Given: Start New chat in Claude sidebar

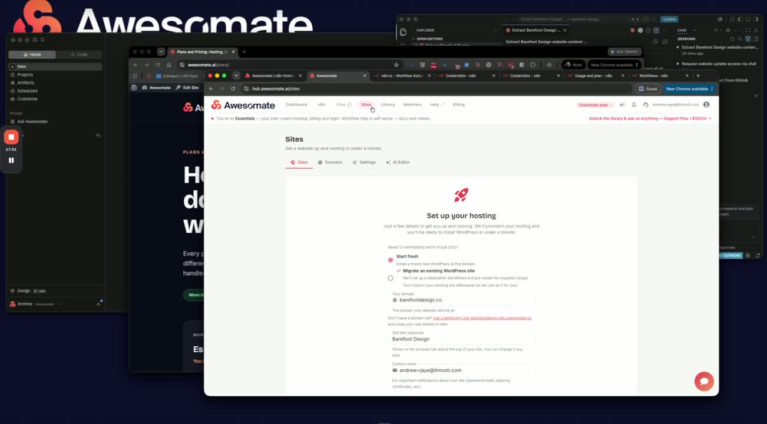Looking at the screenshot, I should click(x=55, y=67).
